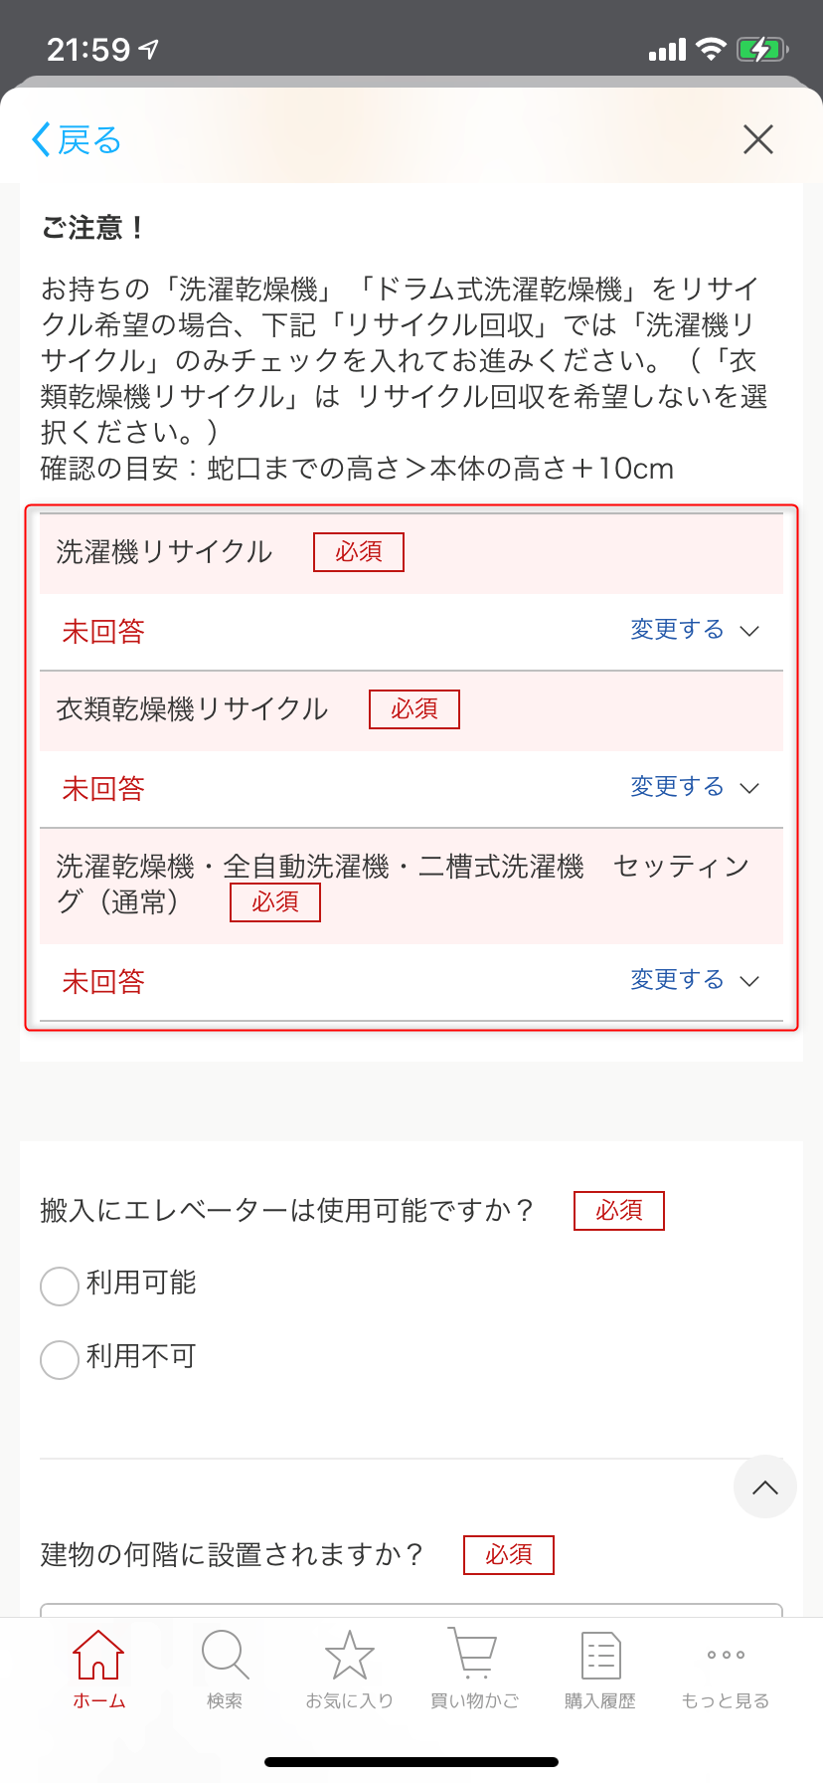
Task: Select the 利用可能 radio button
Action: (x=60, y=1285)
